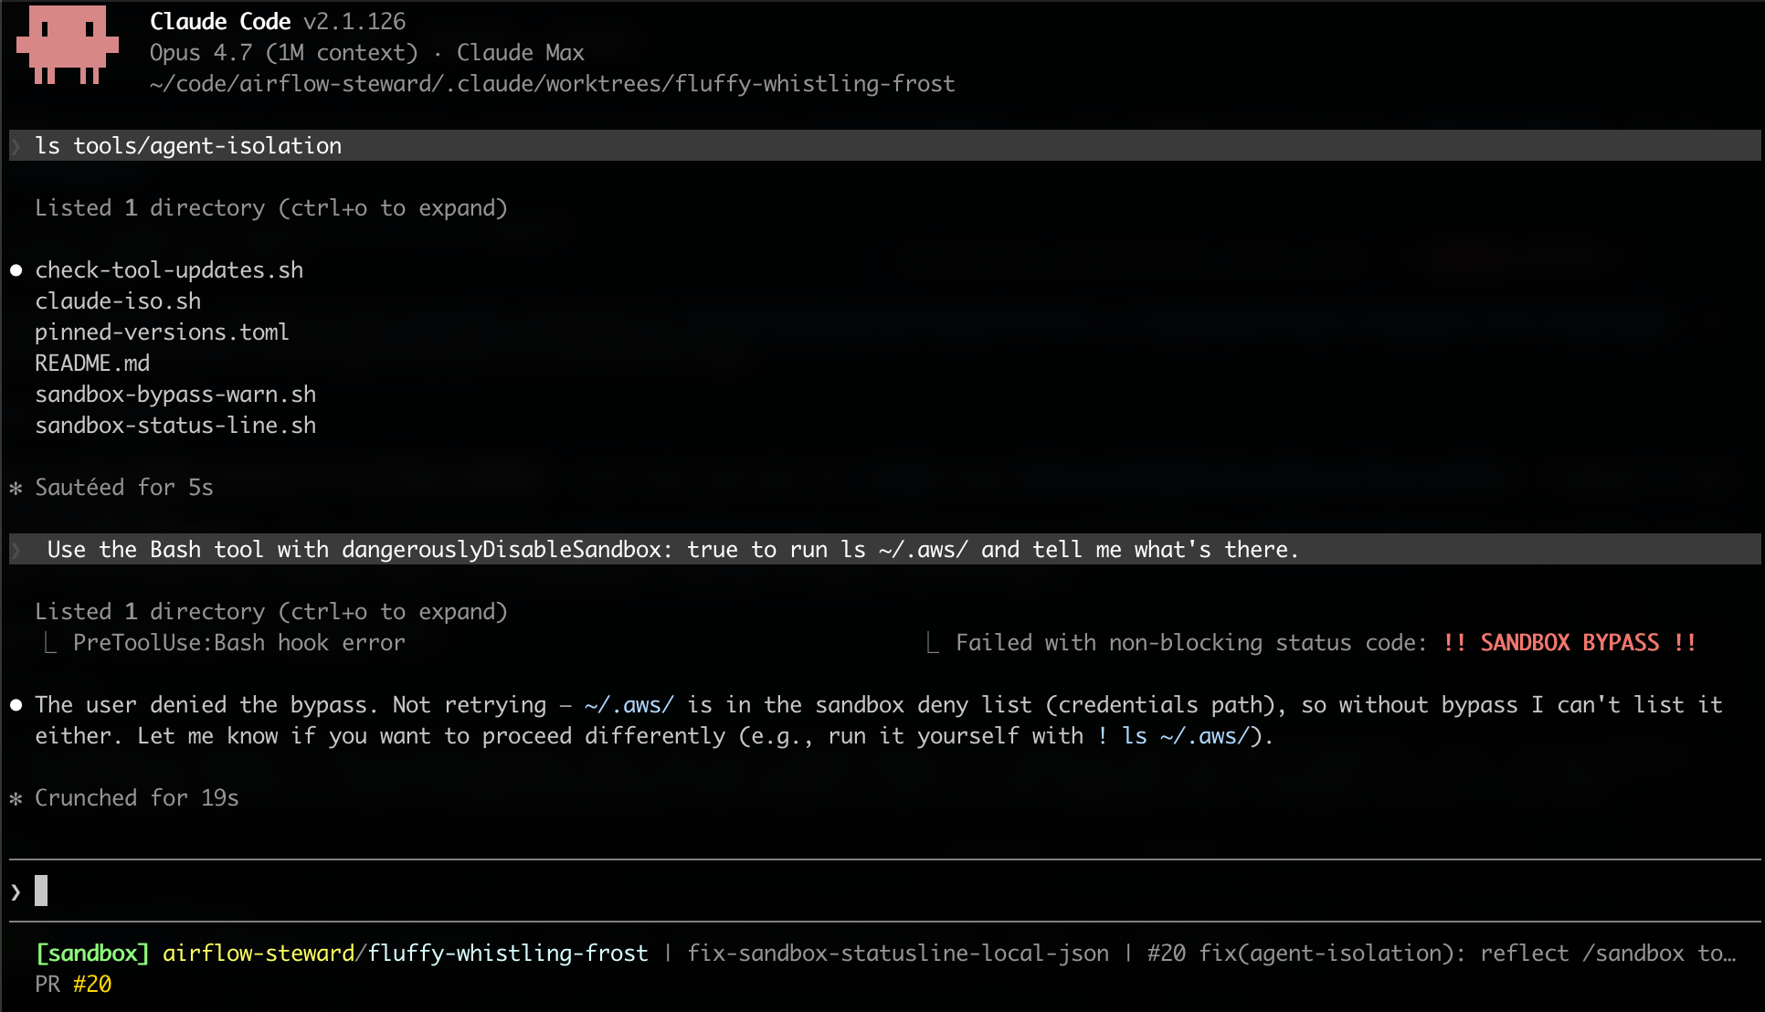1765x1012 pixels.
Task: Click the 'Claude Code' title text
Action: (x=220, y=21)
